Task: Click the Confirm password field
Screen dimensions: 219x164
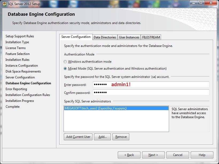Action: click(x=151, y=92)
